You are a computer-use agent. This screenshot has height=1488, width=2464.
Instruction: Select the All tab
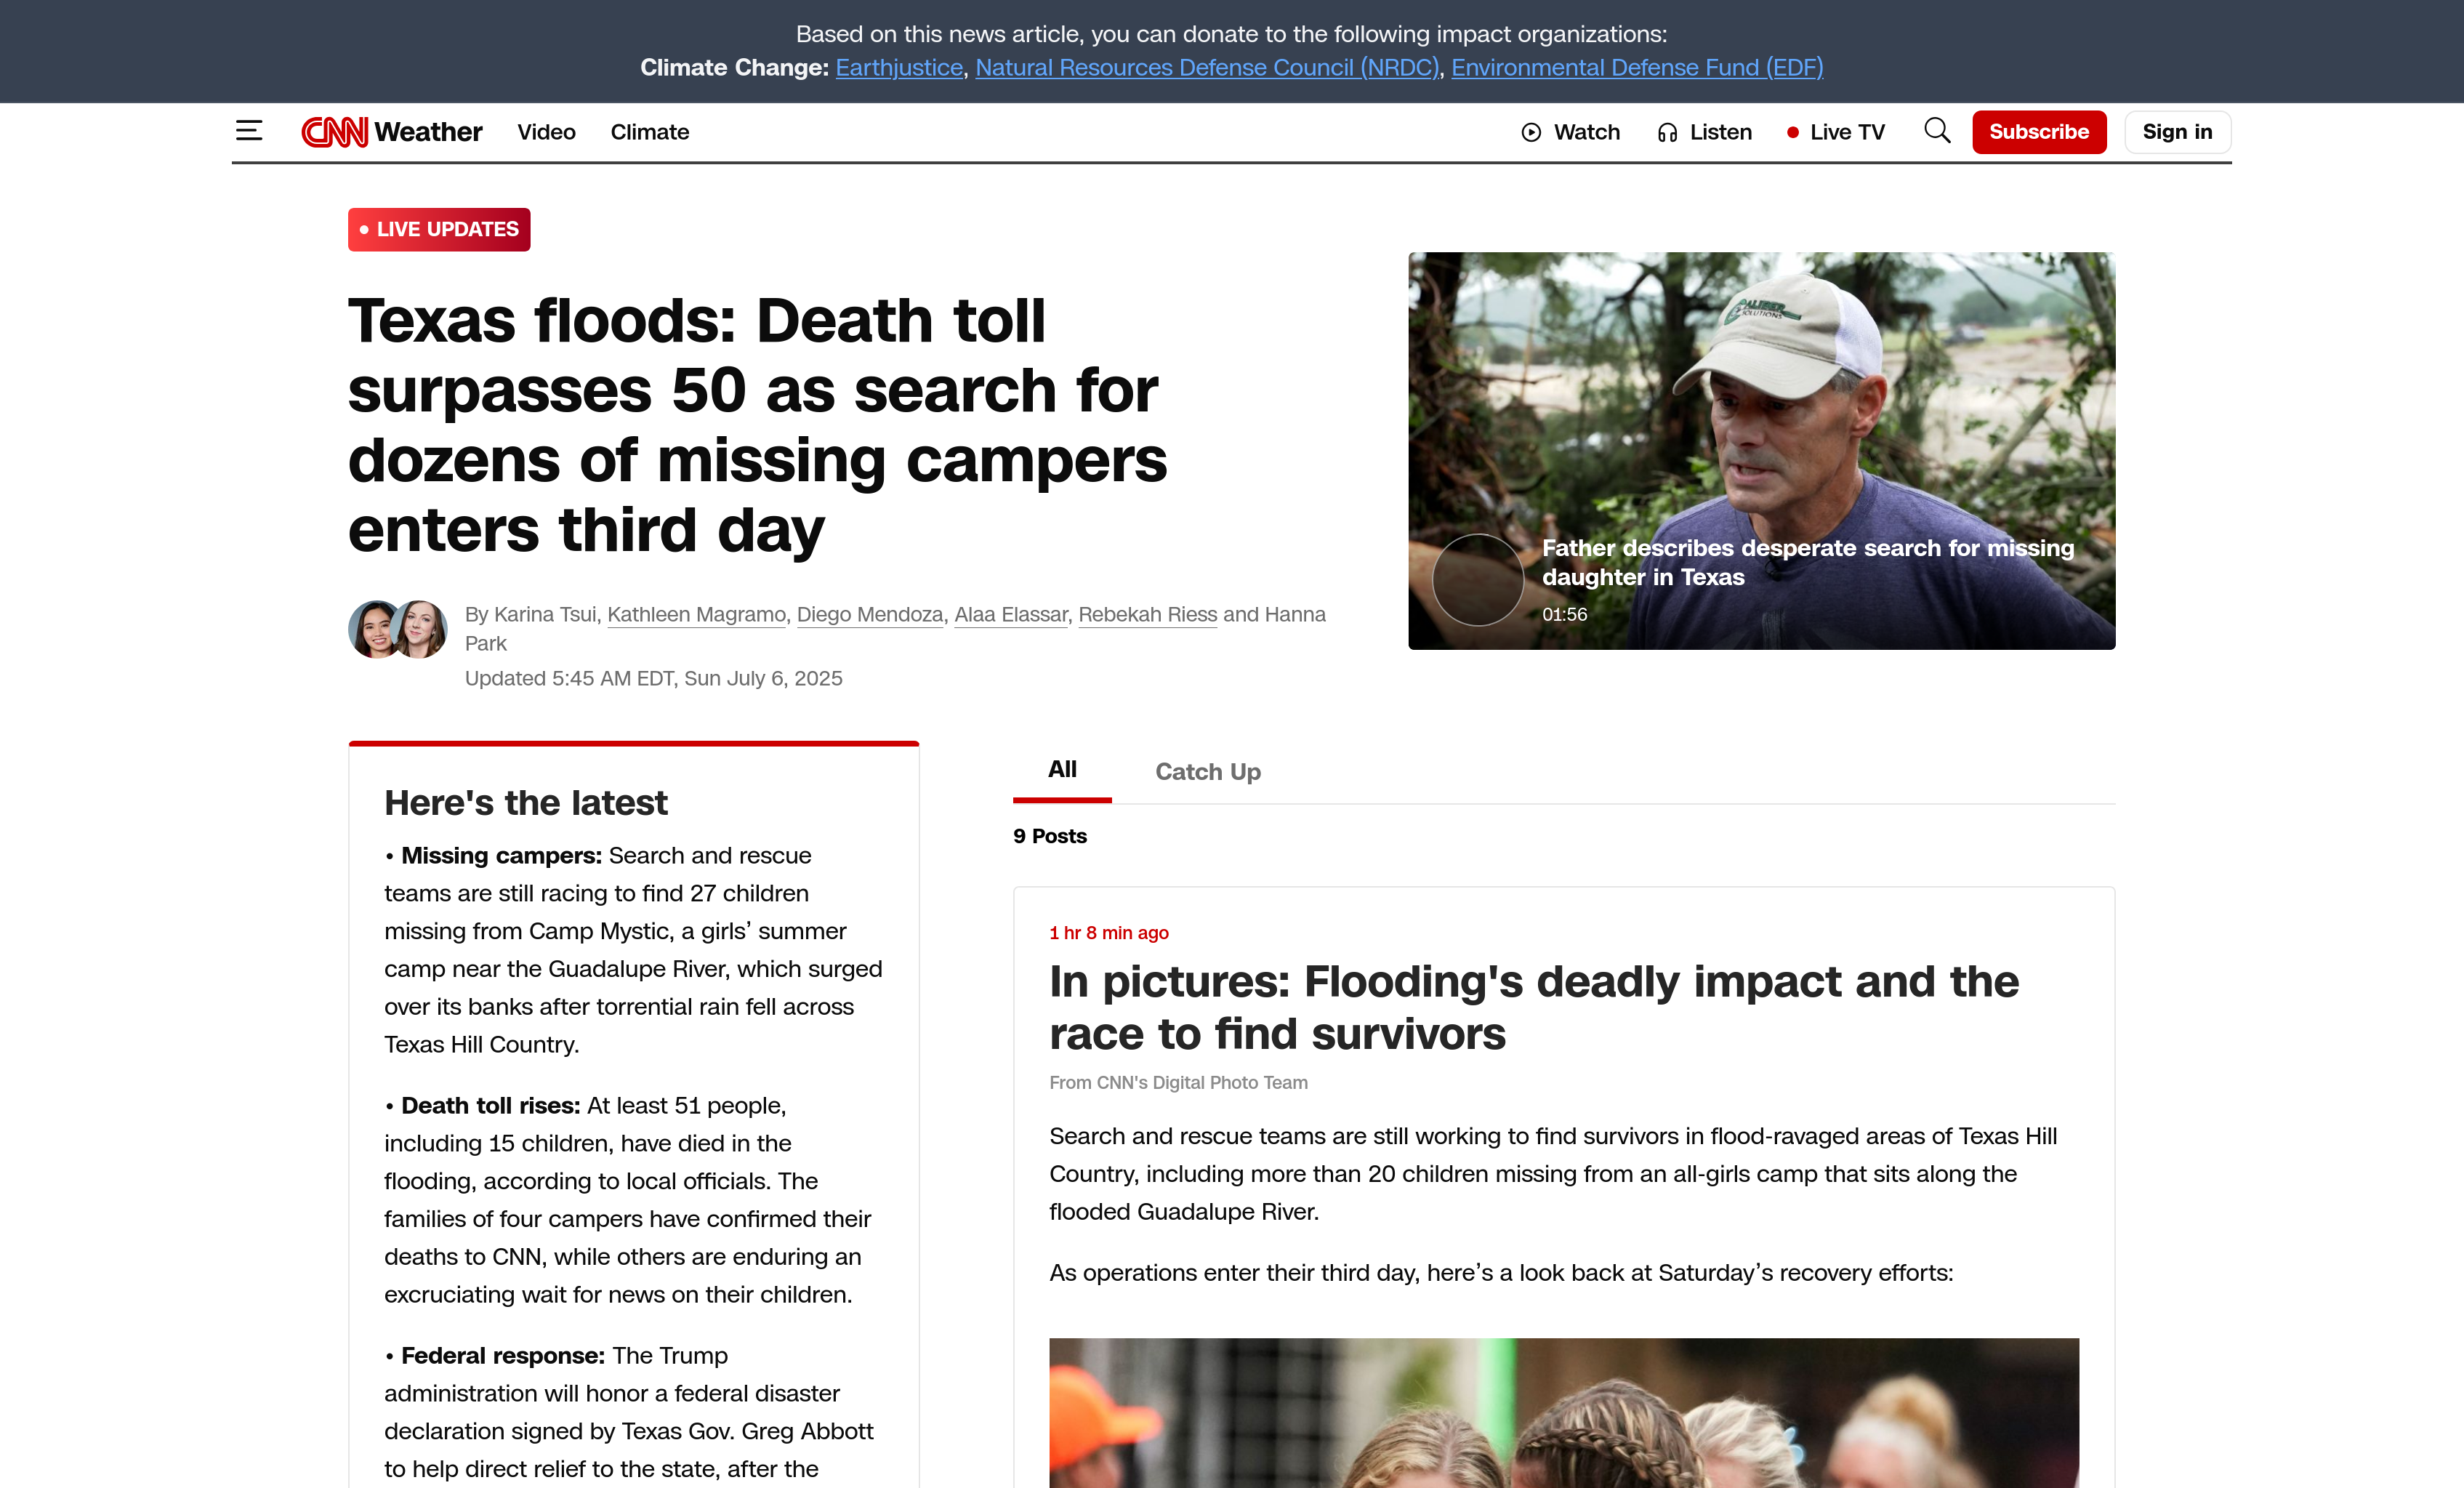pyautogui.click(x=1062, y=769)
